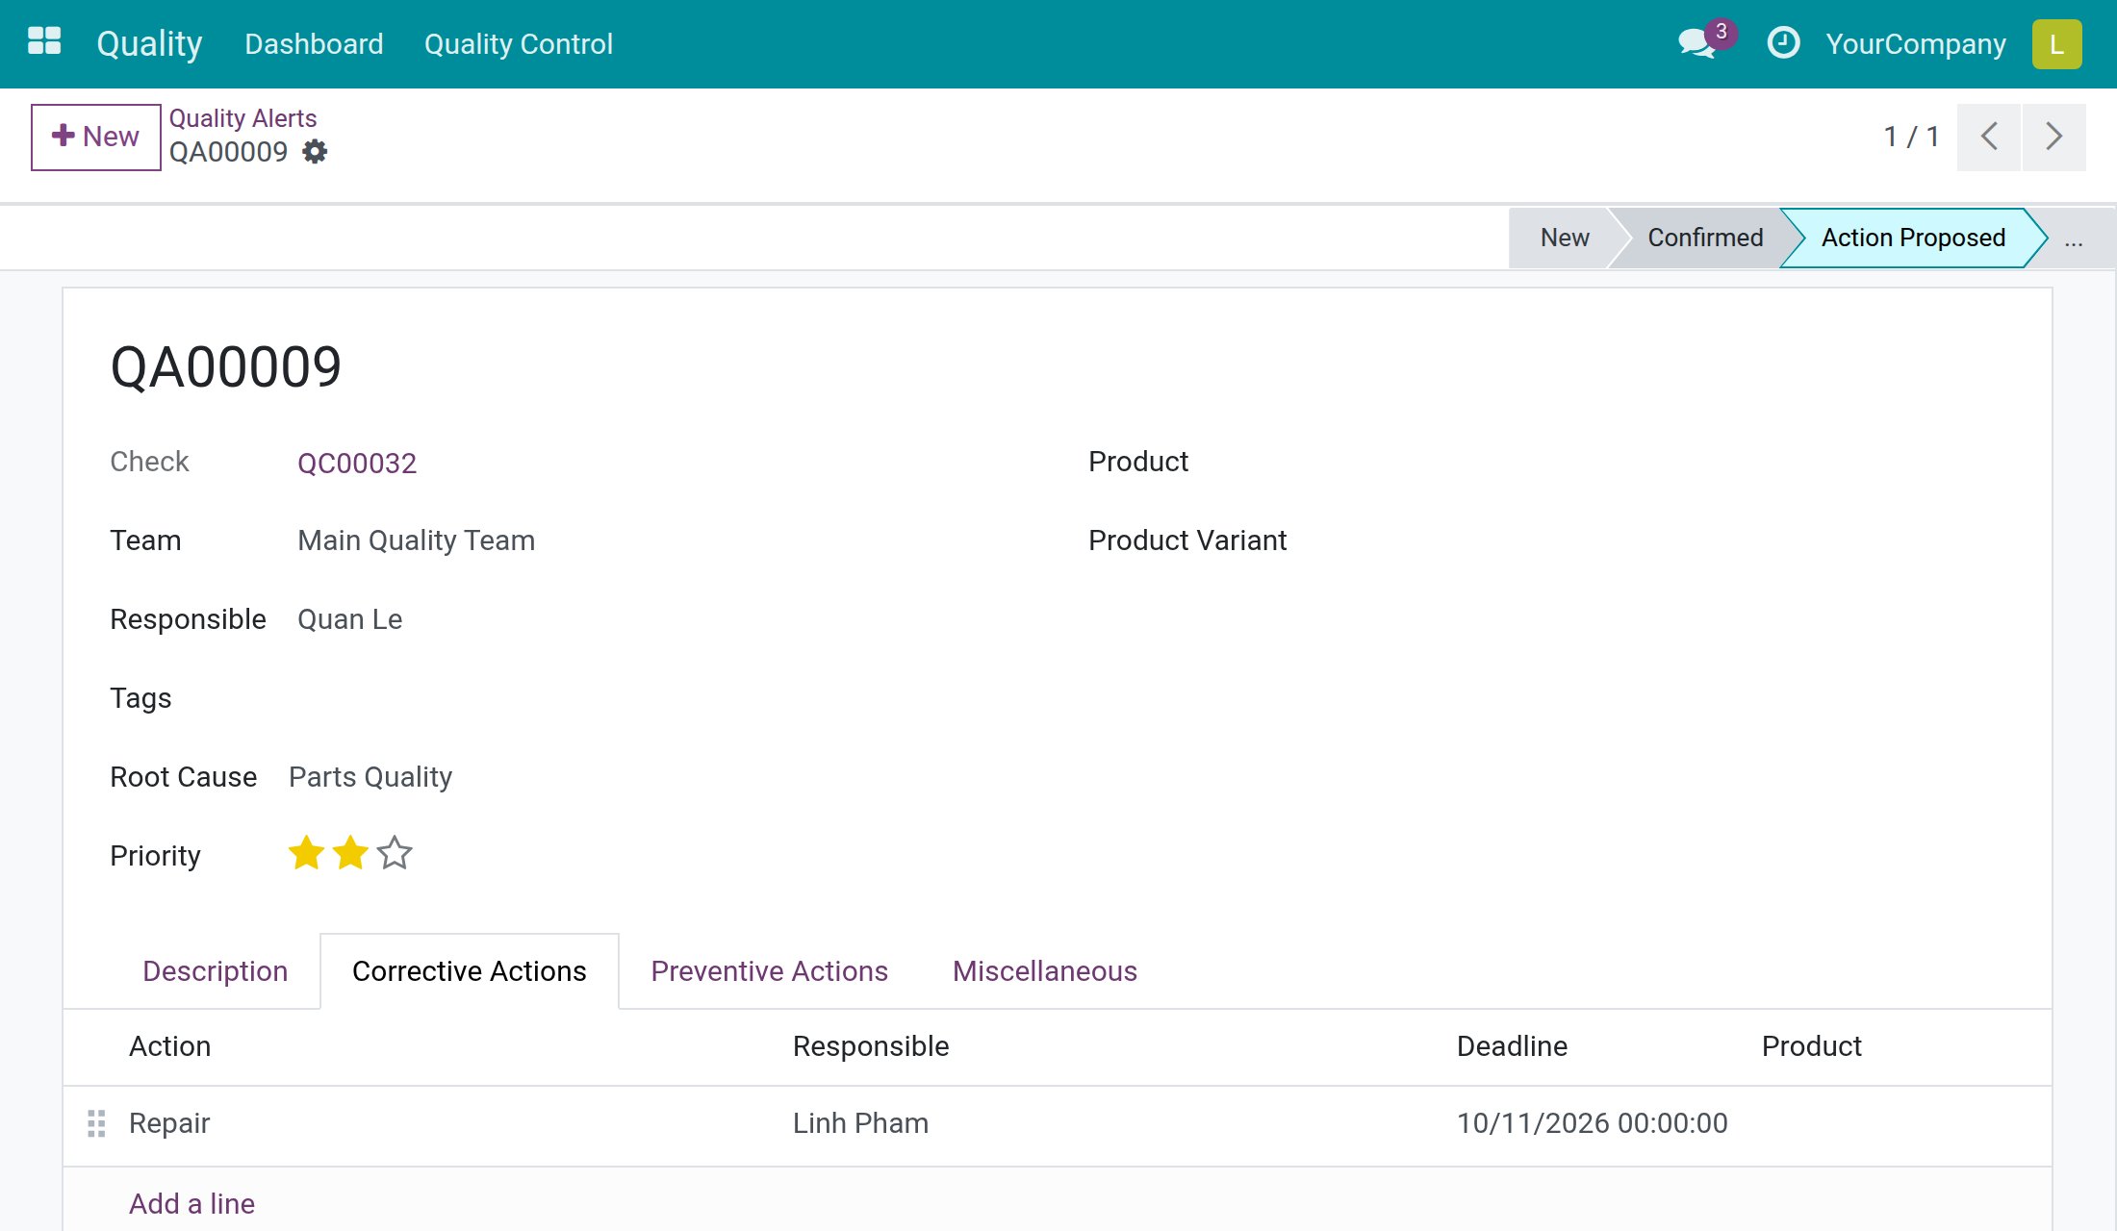Click the Quality app title

(x=150, y=44)
